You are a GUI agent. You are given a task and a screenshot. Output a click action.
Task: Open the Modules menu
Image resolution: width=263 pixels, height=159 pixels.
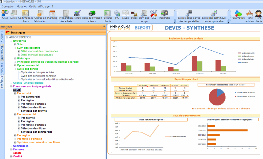(x=22, y=6)
